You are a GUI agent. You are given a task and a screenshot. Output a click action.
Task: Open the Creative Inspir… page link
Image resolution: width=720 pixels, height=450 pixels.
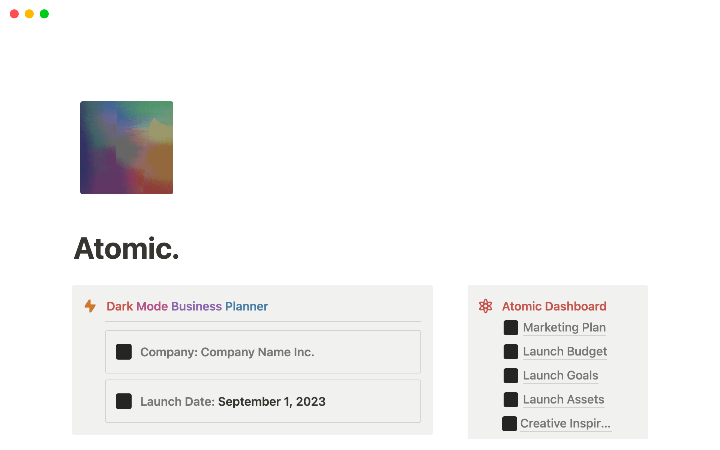pyautogui.click(x=565, y=423)
